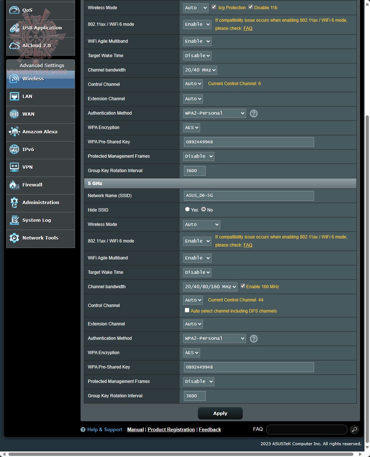Open 20/40 MHz channel bandwidth dropdown
370x457 pixels.
click(200, 70)
